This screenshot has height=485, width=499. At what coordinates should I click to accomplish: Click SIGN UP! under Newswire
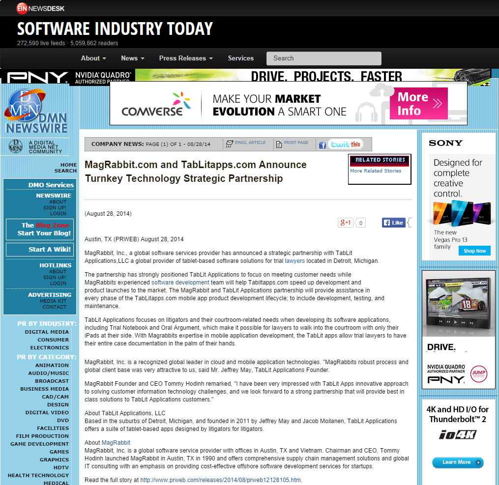tap(55, 208)
